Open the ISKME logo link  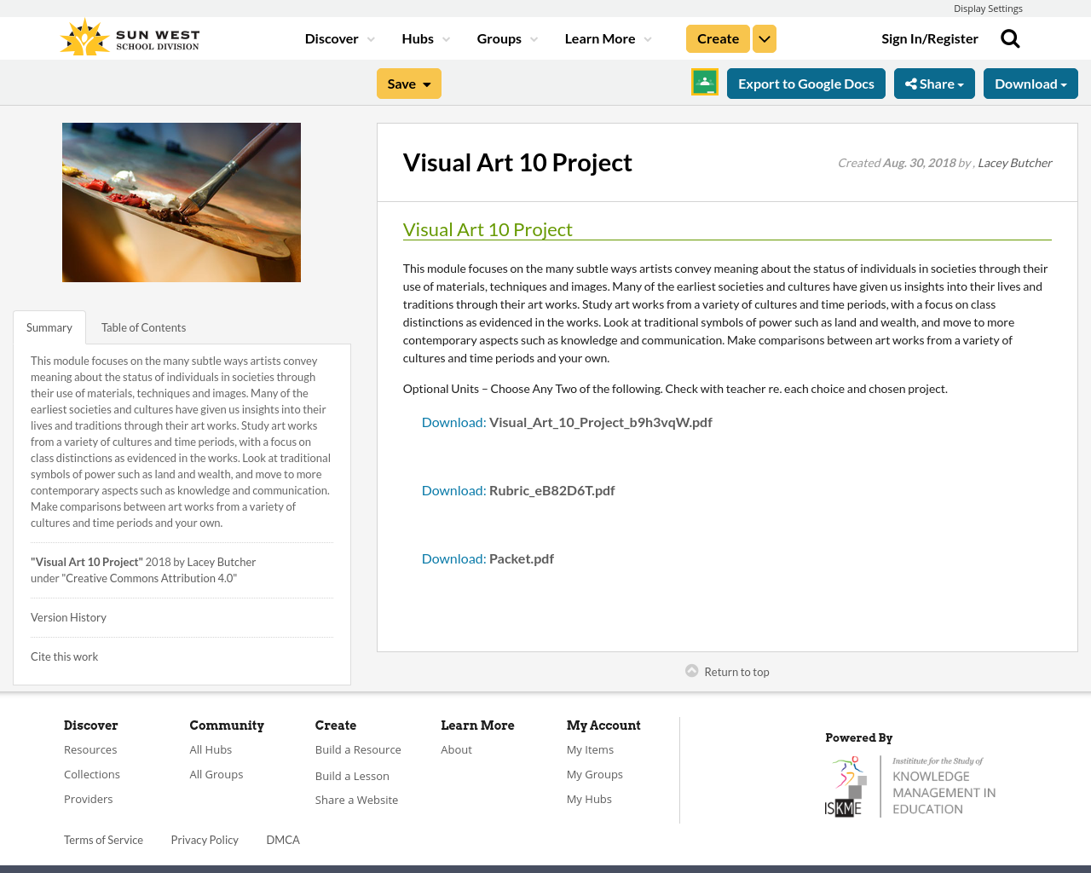(x=910, y=786)
